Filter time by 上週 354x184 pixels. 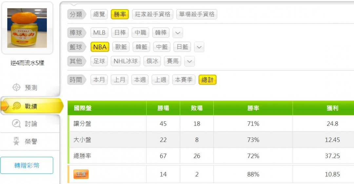click(x=160, y=80)
